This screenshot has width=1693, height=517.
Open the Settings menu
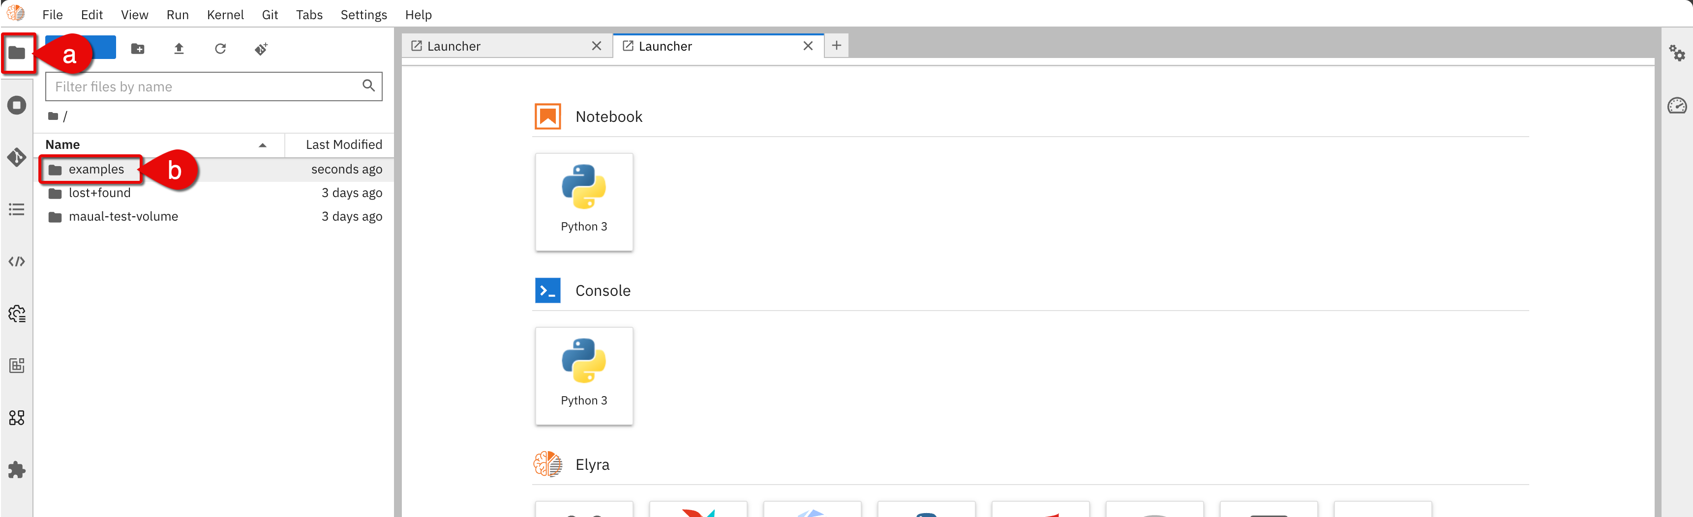pos(363,14)
